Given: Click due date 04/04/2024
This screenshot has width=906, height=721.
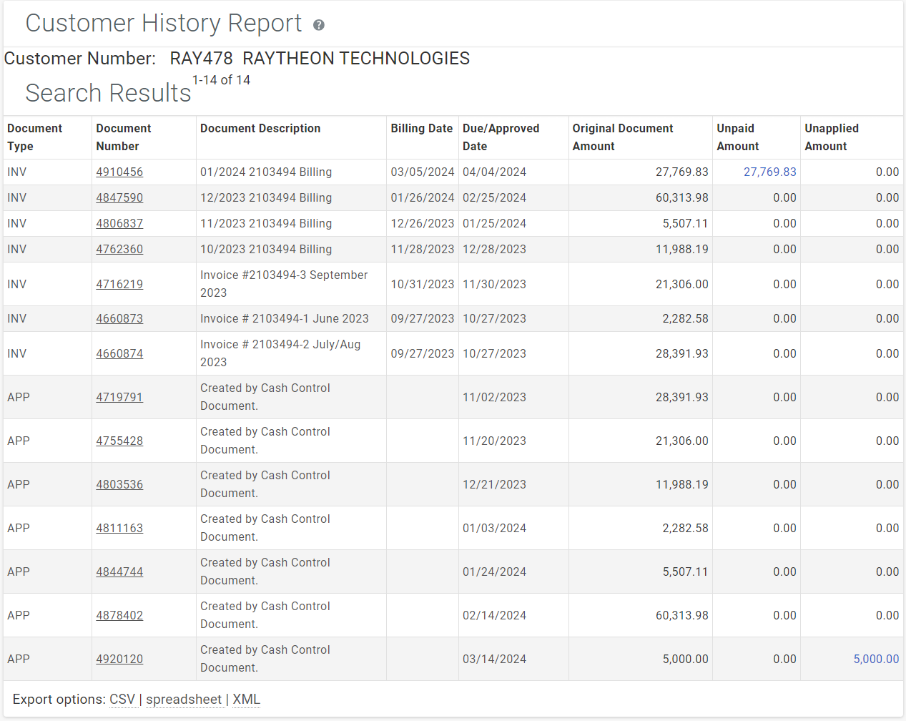Looking at the screenshot, I should (494, 172).
